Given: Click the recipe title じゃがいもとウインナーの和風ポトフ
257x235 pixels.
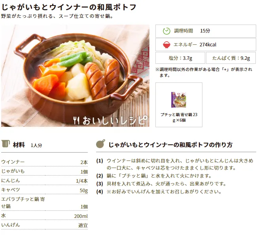Looking at the screenshot, I should [x=69, y=7].
